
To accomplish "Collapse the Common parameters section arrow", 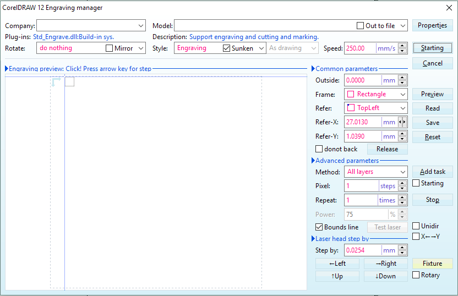I will (313, 69).
